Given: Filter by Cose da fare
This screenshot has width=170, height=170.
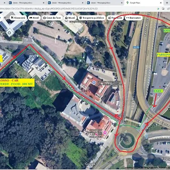Looking at the screenshot, I should (x=52, y=18).
